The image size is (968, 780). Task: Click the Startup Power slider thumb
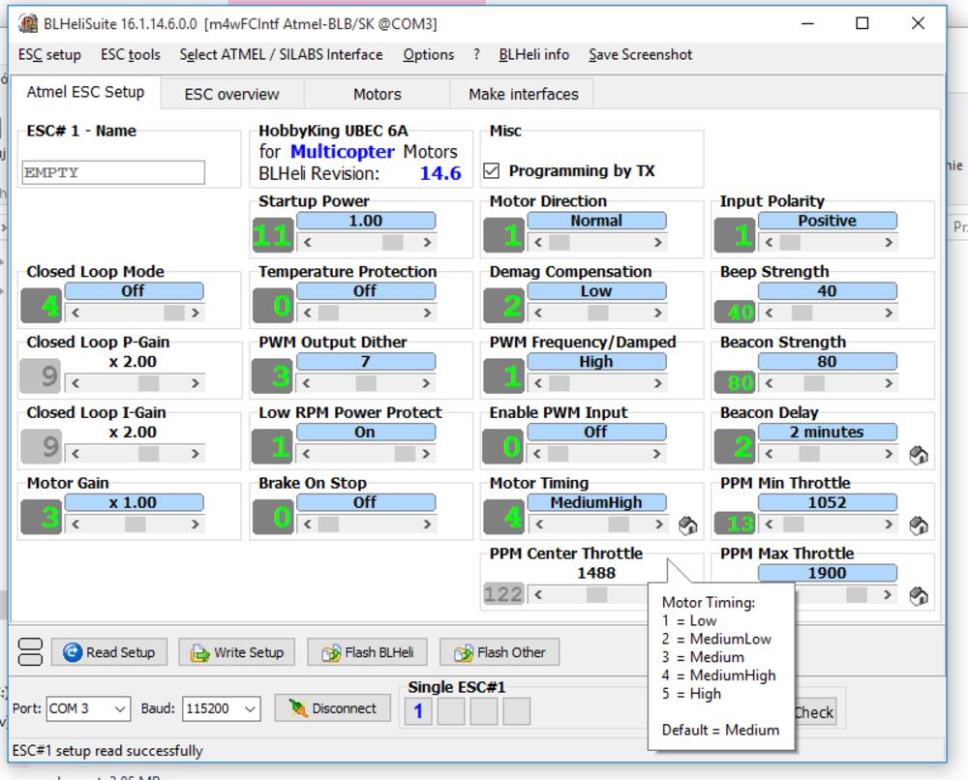[x=393, y=243]
